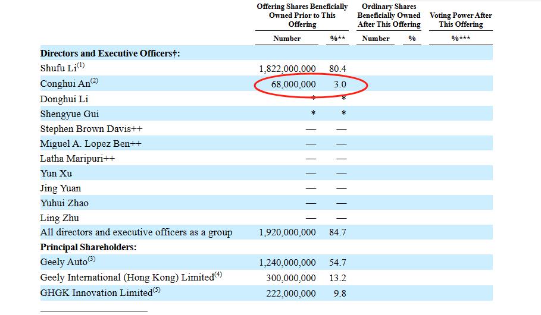Image resolution: width=541 pixels, height=315 pixels.
Task: Click Shufu Li's 1,822,000,000 share number
Action: [287, 69]
